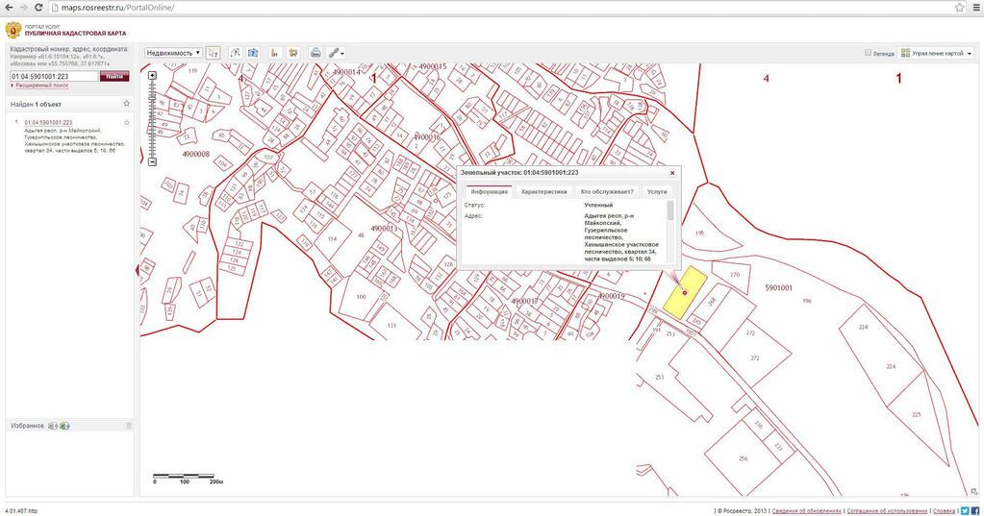This screenshot has width=984, height=516.
Task: Click the red marker on the yellow parcel
Action: click(685, 292)
